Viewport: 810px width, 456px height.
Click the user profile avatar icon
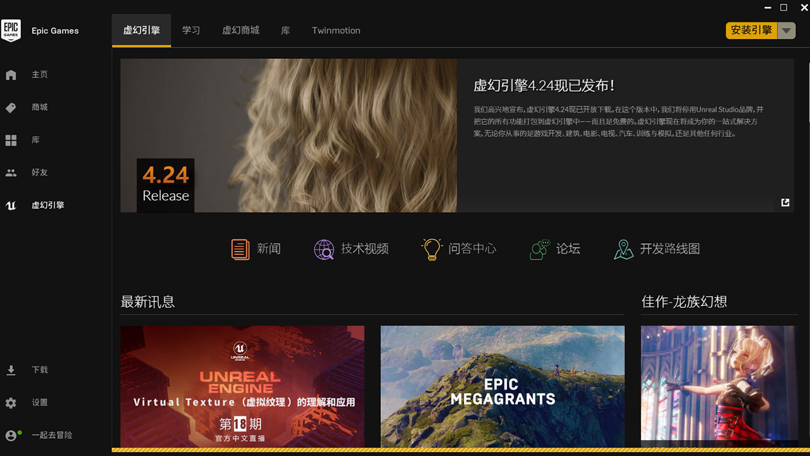click(11, 436)
